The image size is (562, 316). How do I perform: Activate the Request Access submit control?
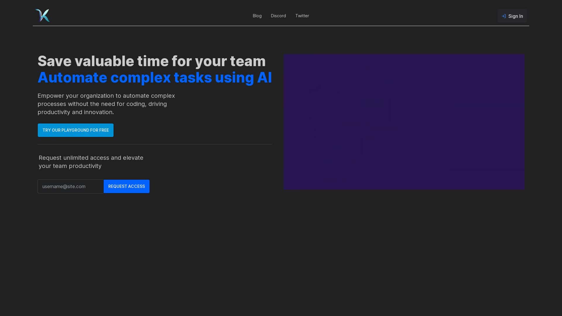pos(126,186)
